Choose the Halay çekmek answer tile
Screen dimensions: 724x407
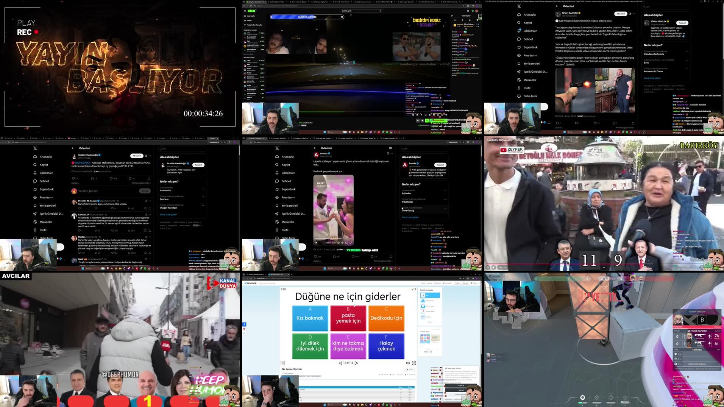pos(386,346)
